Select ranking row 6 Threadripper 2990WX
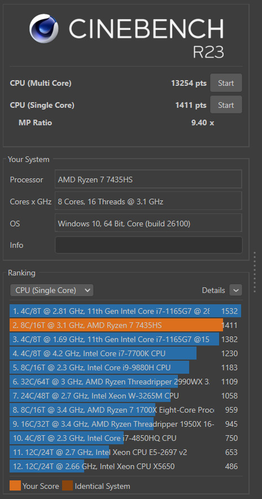 (x=125, y=382)
